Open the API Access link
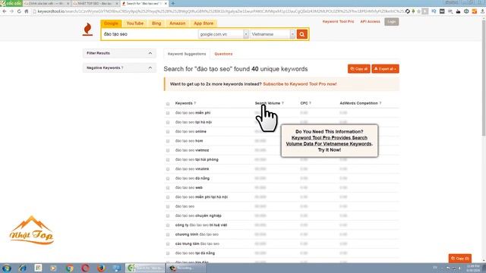Image resolution: width=486 pixels, height=273 pixels. [x=370, y=22]
